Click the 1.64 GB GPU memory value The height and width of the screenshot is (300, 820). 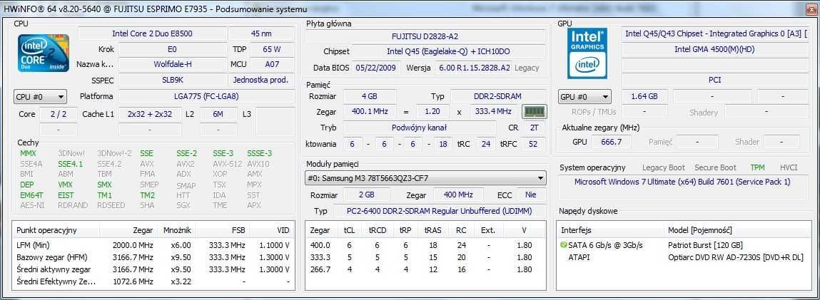[645, 96]
